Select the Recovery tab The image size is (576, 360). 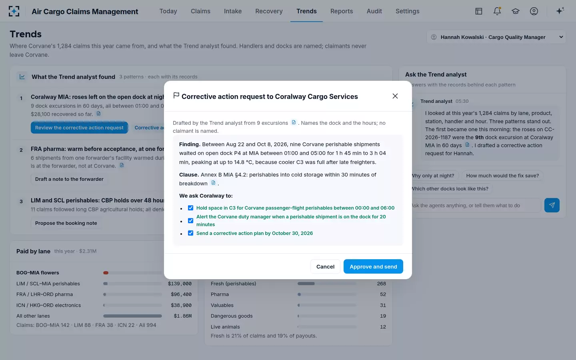pyautogui.click(x=269, y=11)
